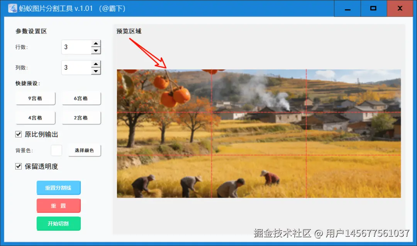This screenshot has height=246, width=417.
Task: Click the red 重置 button
Action: click(x=59, y=206)
